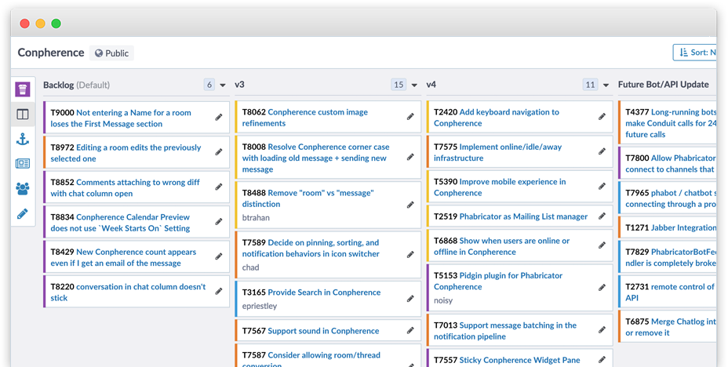
Task: Open the v3 column dropdown arrow
Action: (x=414, y=85)
